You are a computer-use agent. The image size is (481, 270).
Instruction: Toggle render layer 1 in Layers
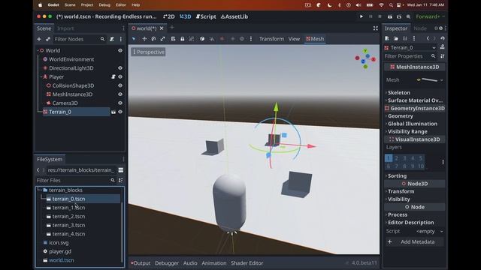(x=389, y=158)
